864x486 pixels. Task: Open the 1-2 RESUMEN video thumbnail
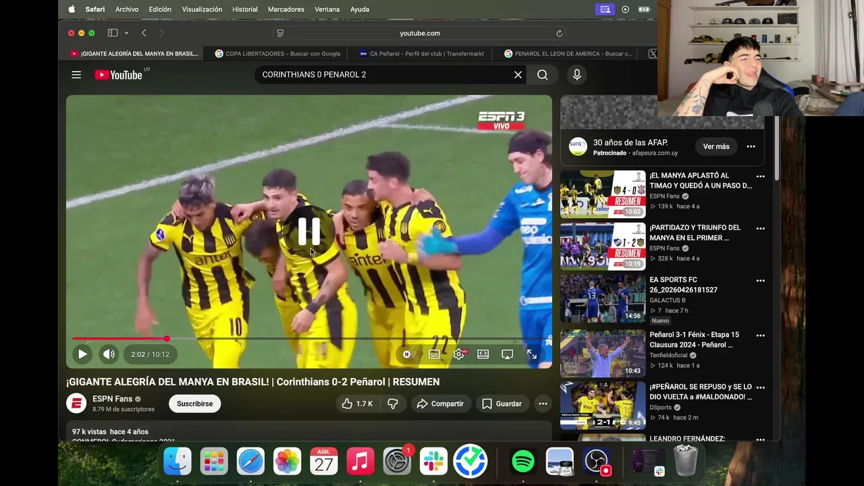[x=603, y=246]
